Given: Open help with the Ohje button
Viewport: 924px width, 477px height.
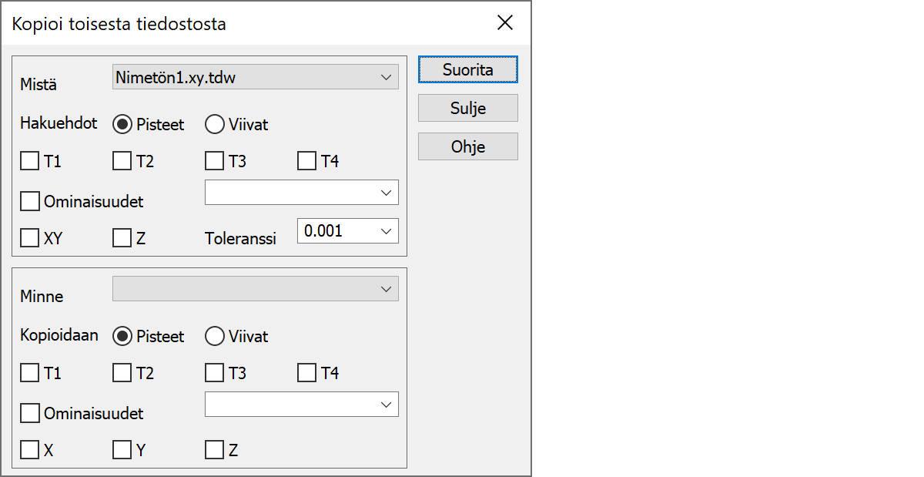Looking at the screenshot, I should pyautogui.click(x=467, y=146).
